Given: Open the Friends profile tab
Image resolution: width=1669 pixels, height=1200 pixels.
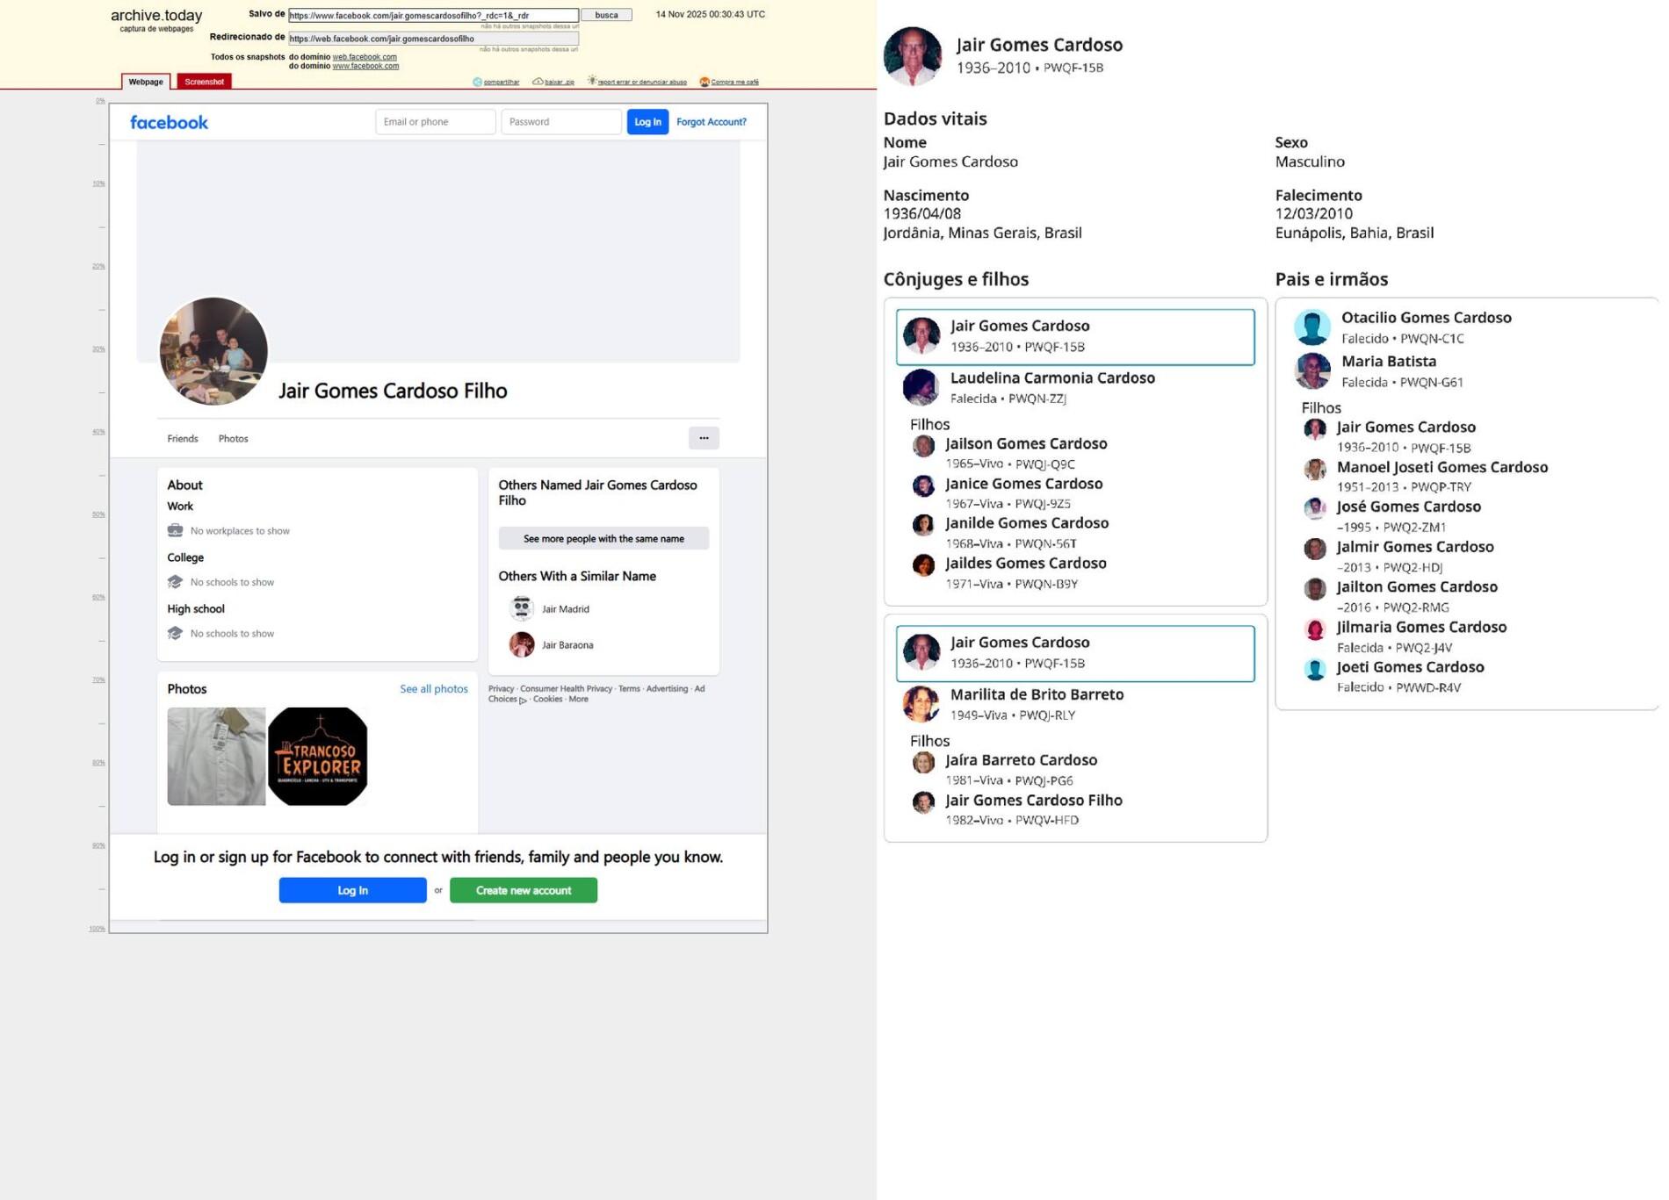Looking at the screenshot, I should (x=183, y=439).
